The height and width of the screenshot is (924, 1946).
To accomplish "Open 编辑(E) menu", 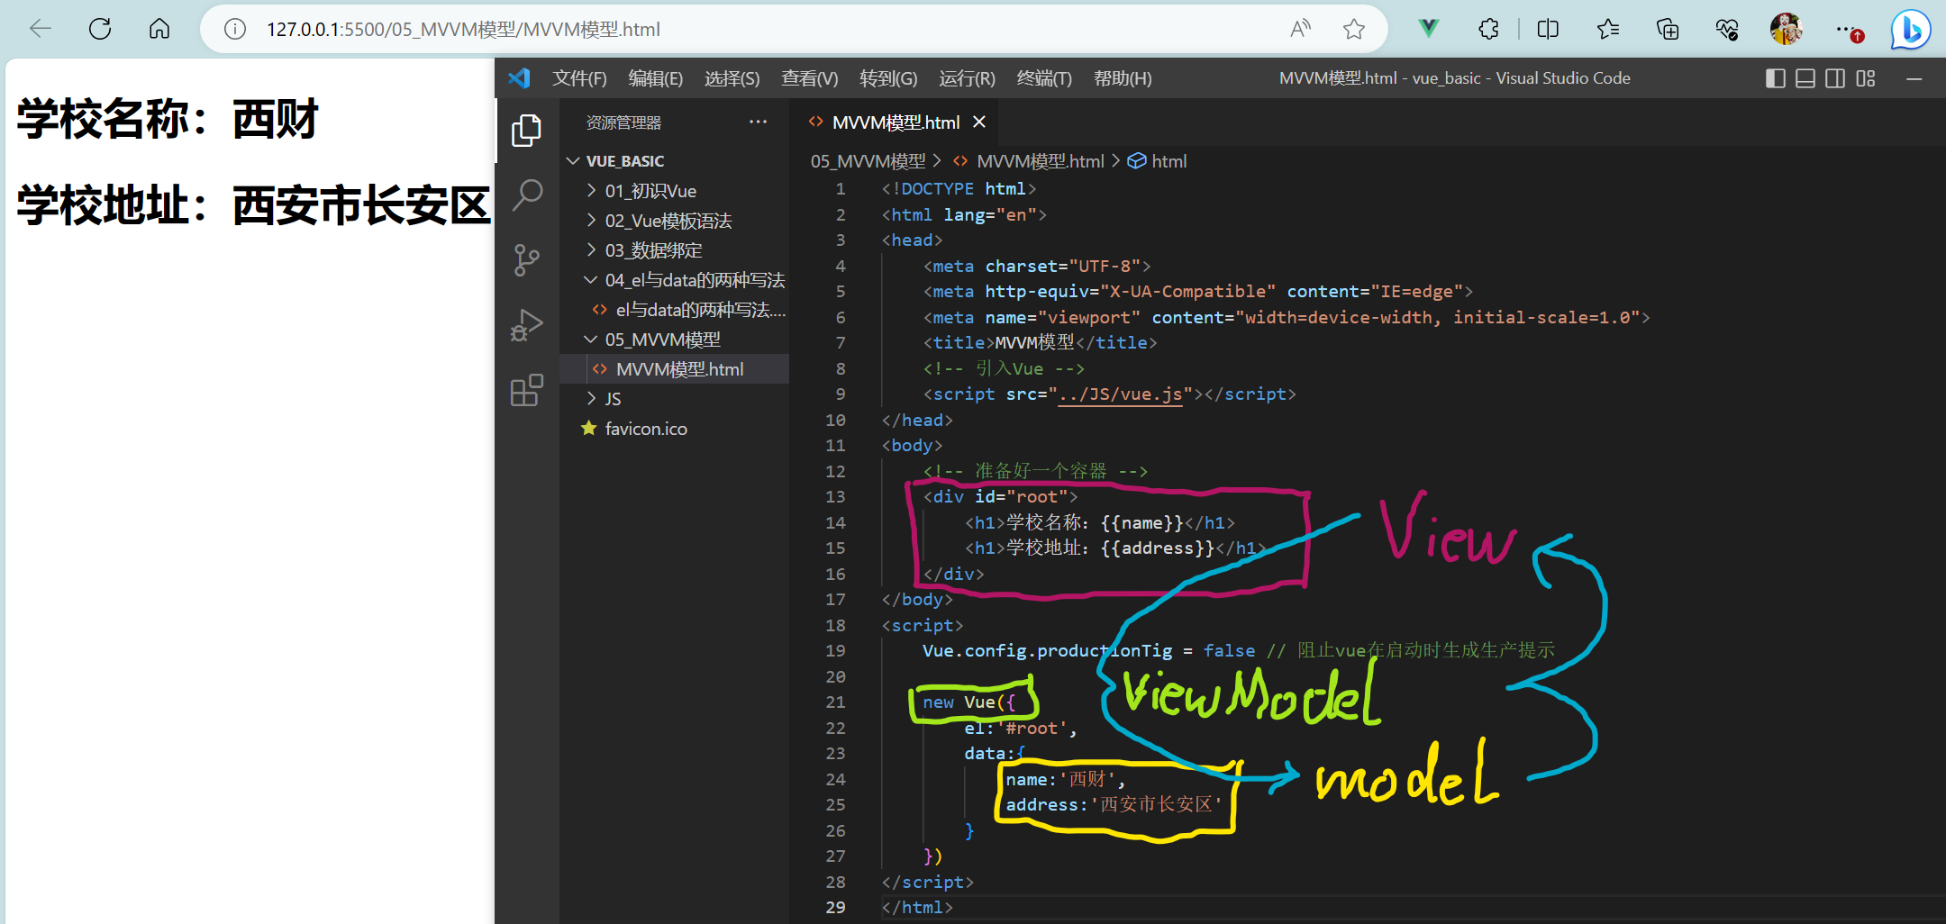I will pos(655,78).
